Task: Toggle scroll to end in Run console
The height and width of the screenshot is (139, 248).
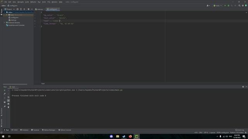Action: click(x=9, y=100)
